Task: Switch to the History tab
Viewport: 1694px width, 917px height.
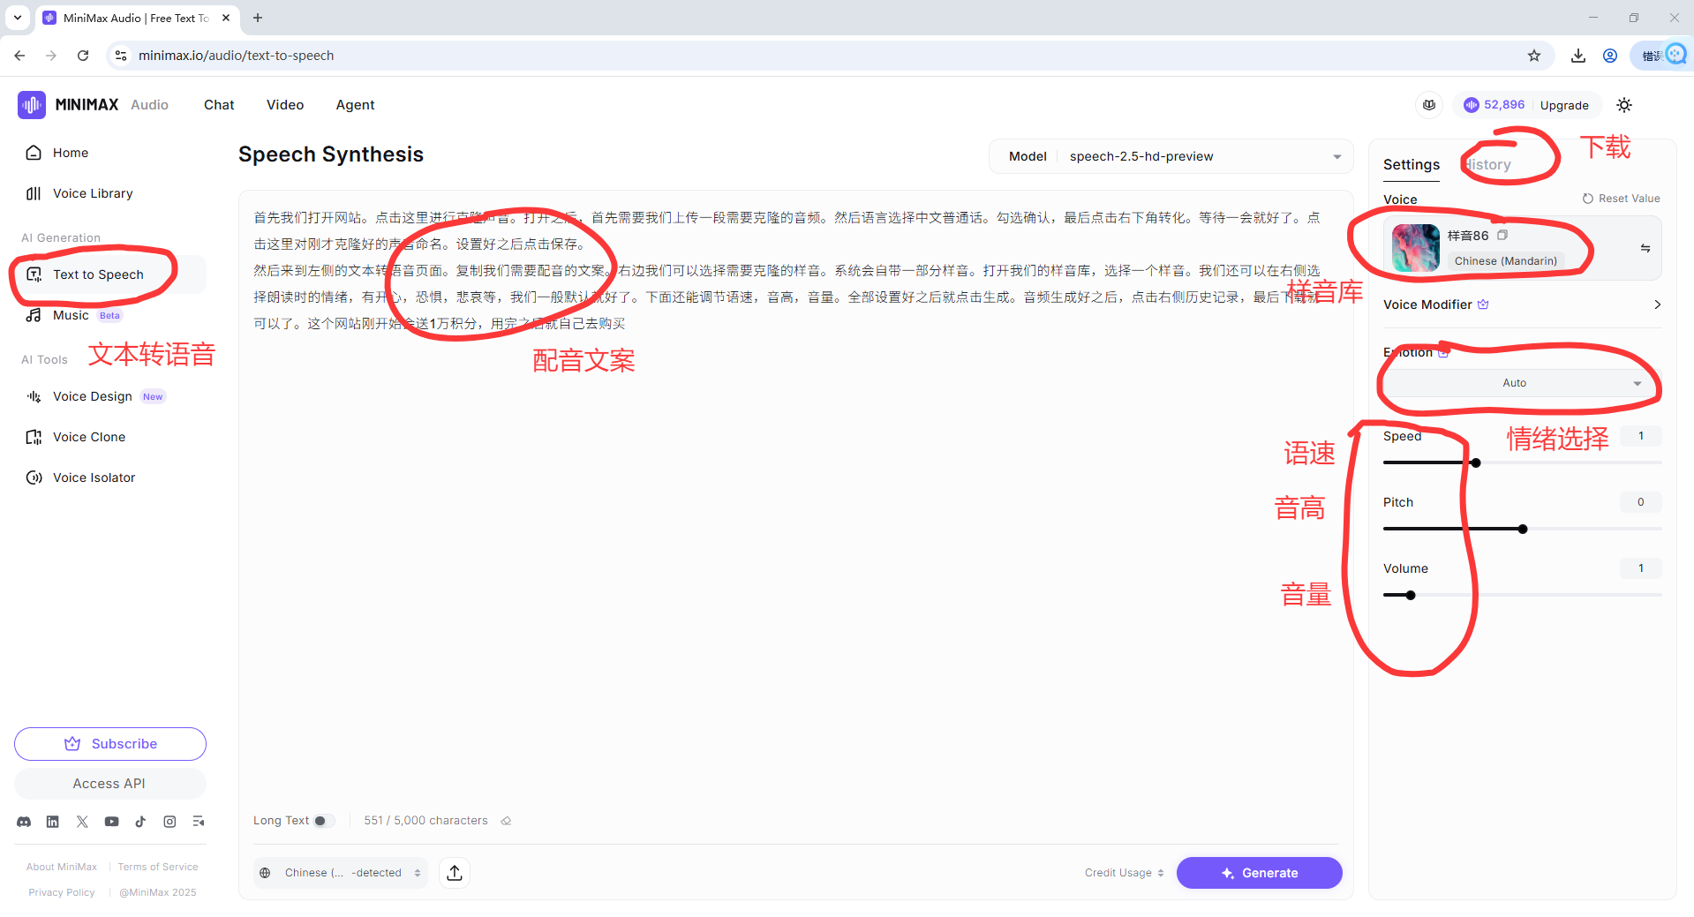Action: click(x=1489, y=165)
